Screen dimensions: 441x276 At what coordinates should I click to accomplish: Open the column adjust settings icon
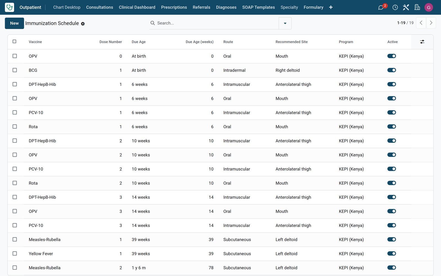422,42
